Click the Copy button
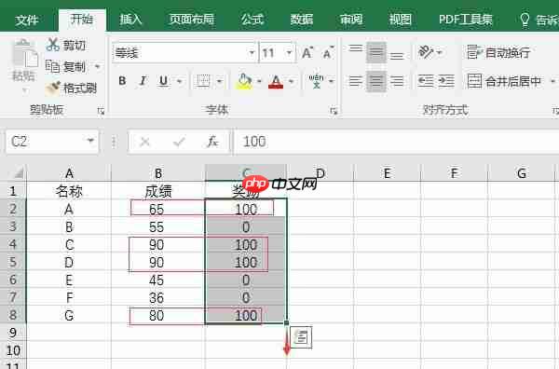Viewport: 559px width, 369px height. click(x=66, y=66)
